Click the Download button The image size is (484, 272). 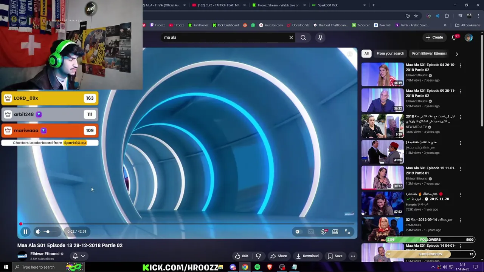click(x=307, y=256)
